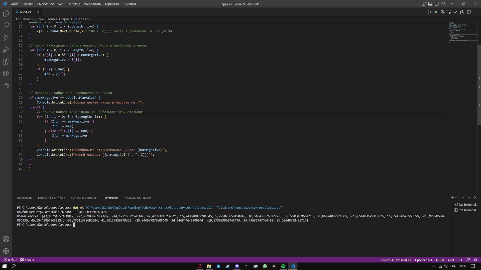This screenshot has width=481, height=270.
Task: Open the CRLF end-of-line selector
Action: coord(451,260)
